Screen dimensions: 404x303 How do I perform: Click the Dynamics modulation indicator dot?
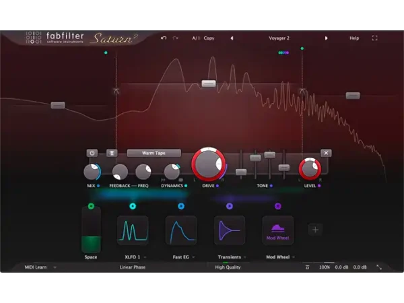click(x=186, y=186)
